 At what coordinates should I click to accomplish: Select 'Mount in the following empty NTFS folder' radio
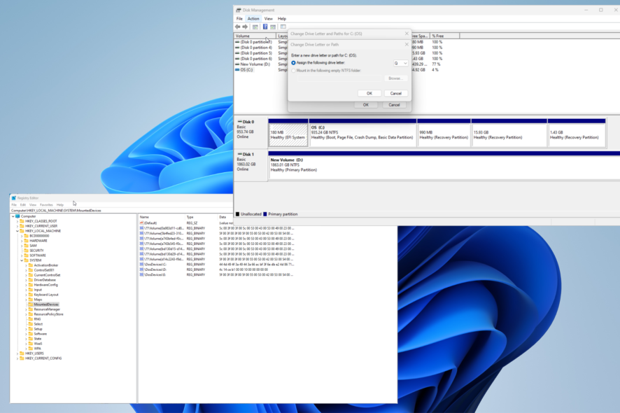coord(293,71)
